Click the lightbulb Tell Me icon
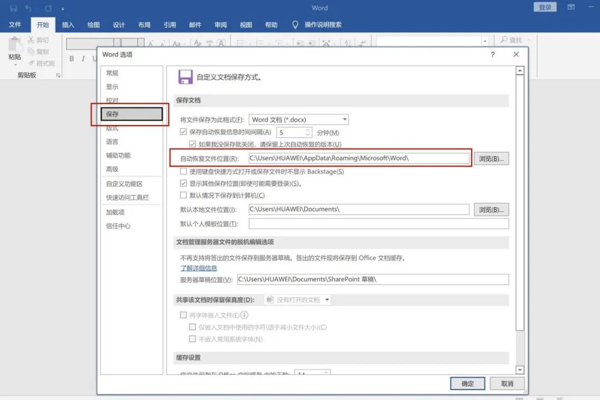The image size is (600, 400). 295,25
